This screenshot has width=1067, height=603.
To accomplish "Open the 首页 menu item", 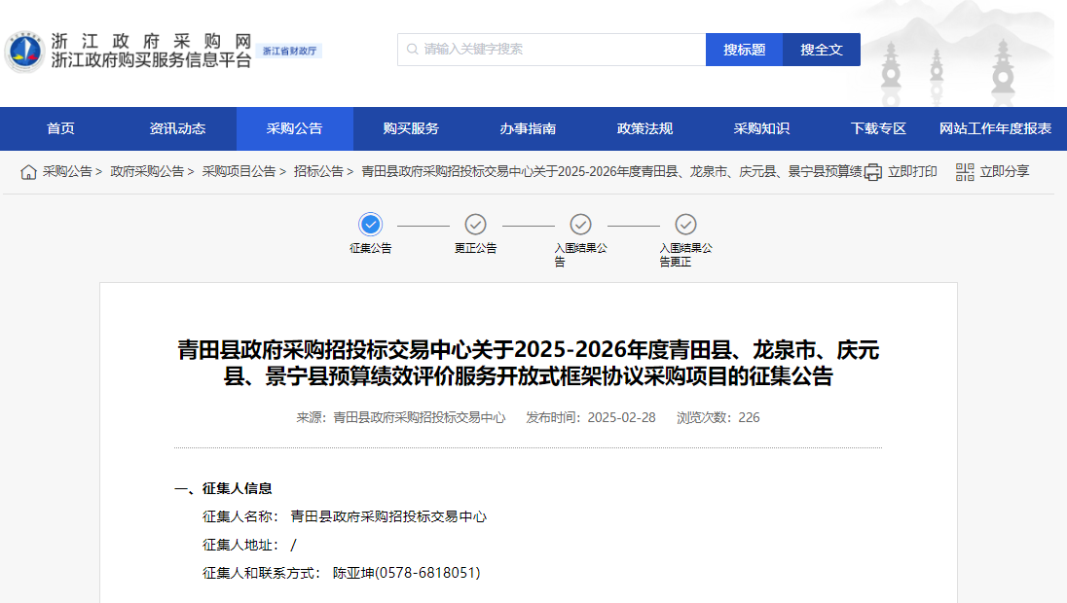I will [x=59, y=127].
